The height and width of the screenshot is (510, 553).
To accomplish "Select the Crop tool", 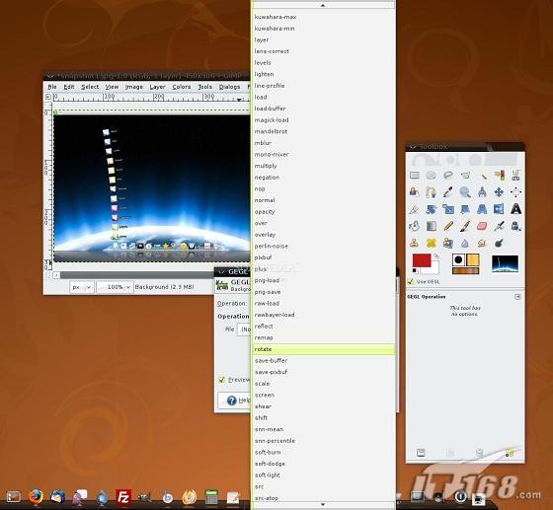I will [415, 209].
